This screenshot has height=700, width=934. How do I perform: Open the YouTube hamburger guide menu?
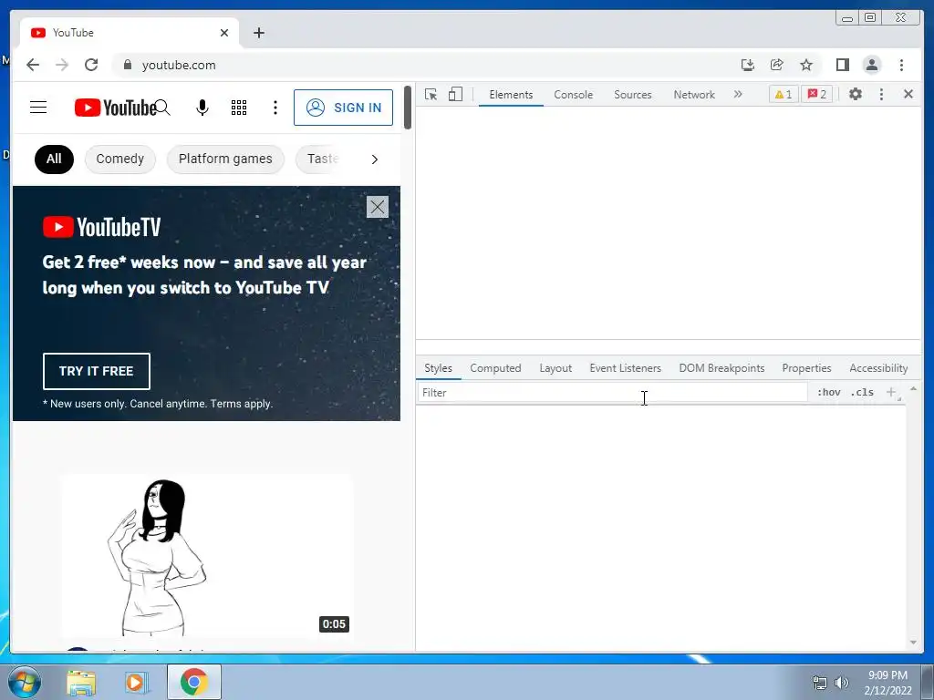(x=38, y=108)
